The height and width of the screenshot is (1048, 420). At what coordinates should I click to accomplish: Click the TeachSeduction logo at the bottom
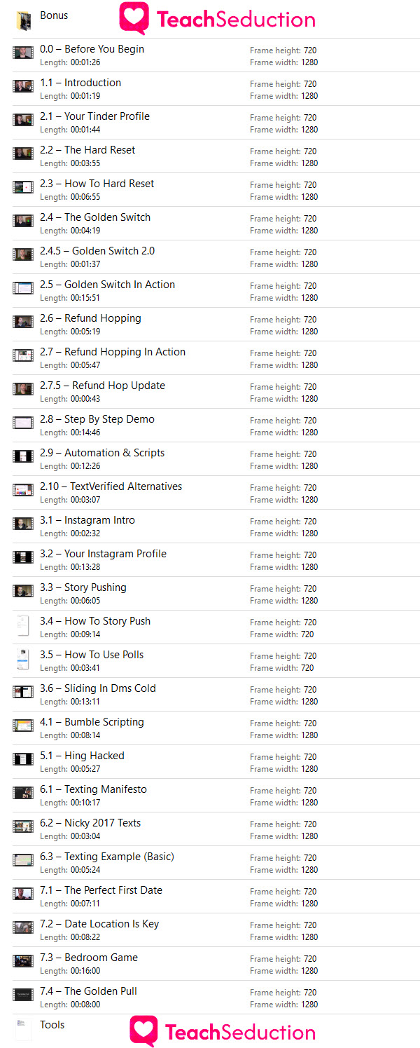pyautogui.click(x=223, y=1031)
